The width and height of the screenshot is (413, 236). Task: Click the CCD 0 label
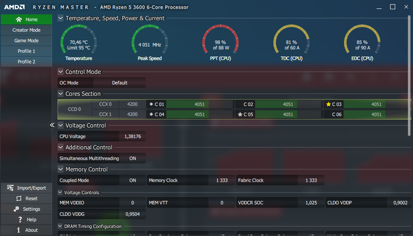tap(75, 109)
